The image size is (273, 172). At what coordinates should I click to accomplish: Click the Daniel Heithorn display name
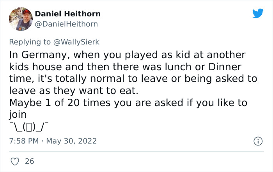[x=67, y=14]
